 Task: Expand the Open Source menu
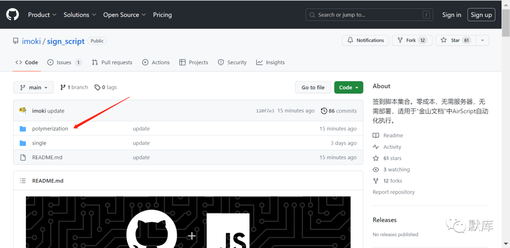125,15
